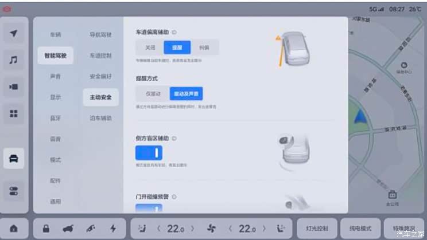Open the four-square apps grid icon
Screen dimensions: 427x240
tap(14, 113)
